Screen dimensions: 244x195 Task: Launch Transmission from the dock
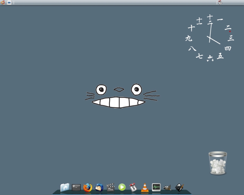(133, 187)
